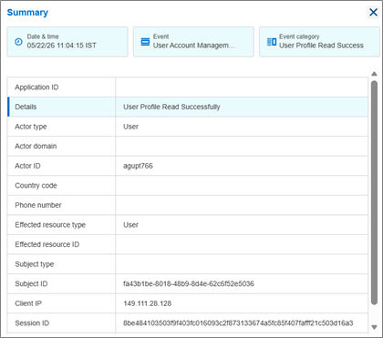Select the Subject ID row label

31,283
